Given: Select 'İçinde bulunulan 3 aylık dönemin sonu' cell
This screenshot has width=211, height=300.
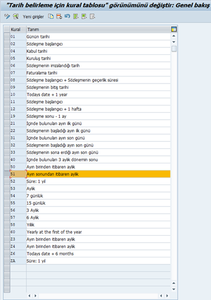Looking at the screenshot, I should tap(98, 159).
